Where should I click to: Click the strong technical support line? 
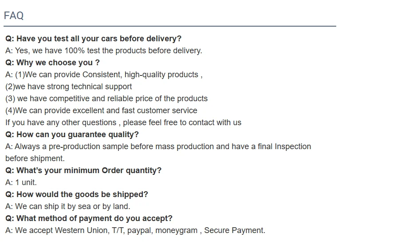[69, 87]
